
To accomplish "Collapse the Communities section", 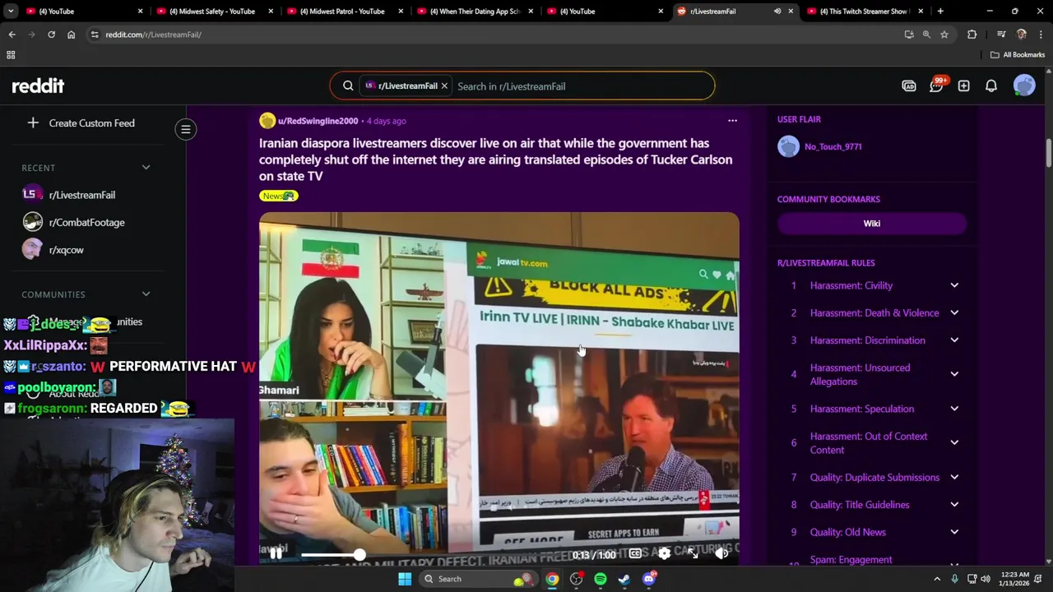I will point(146,294).
